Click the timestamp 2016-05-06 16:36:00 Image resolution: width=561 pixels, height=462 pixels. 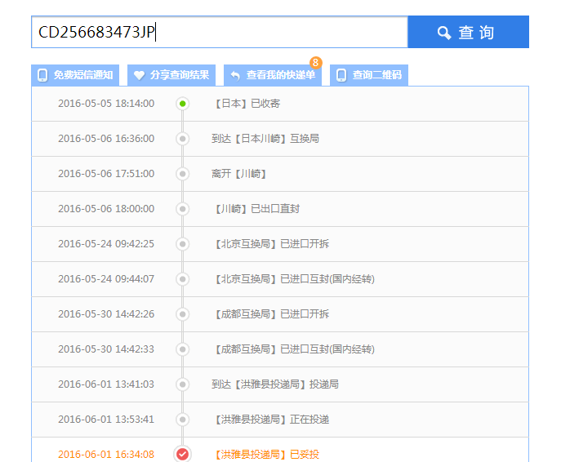coord(106,139)
